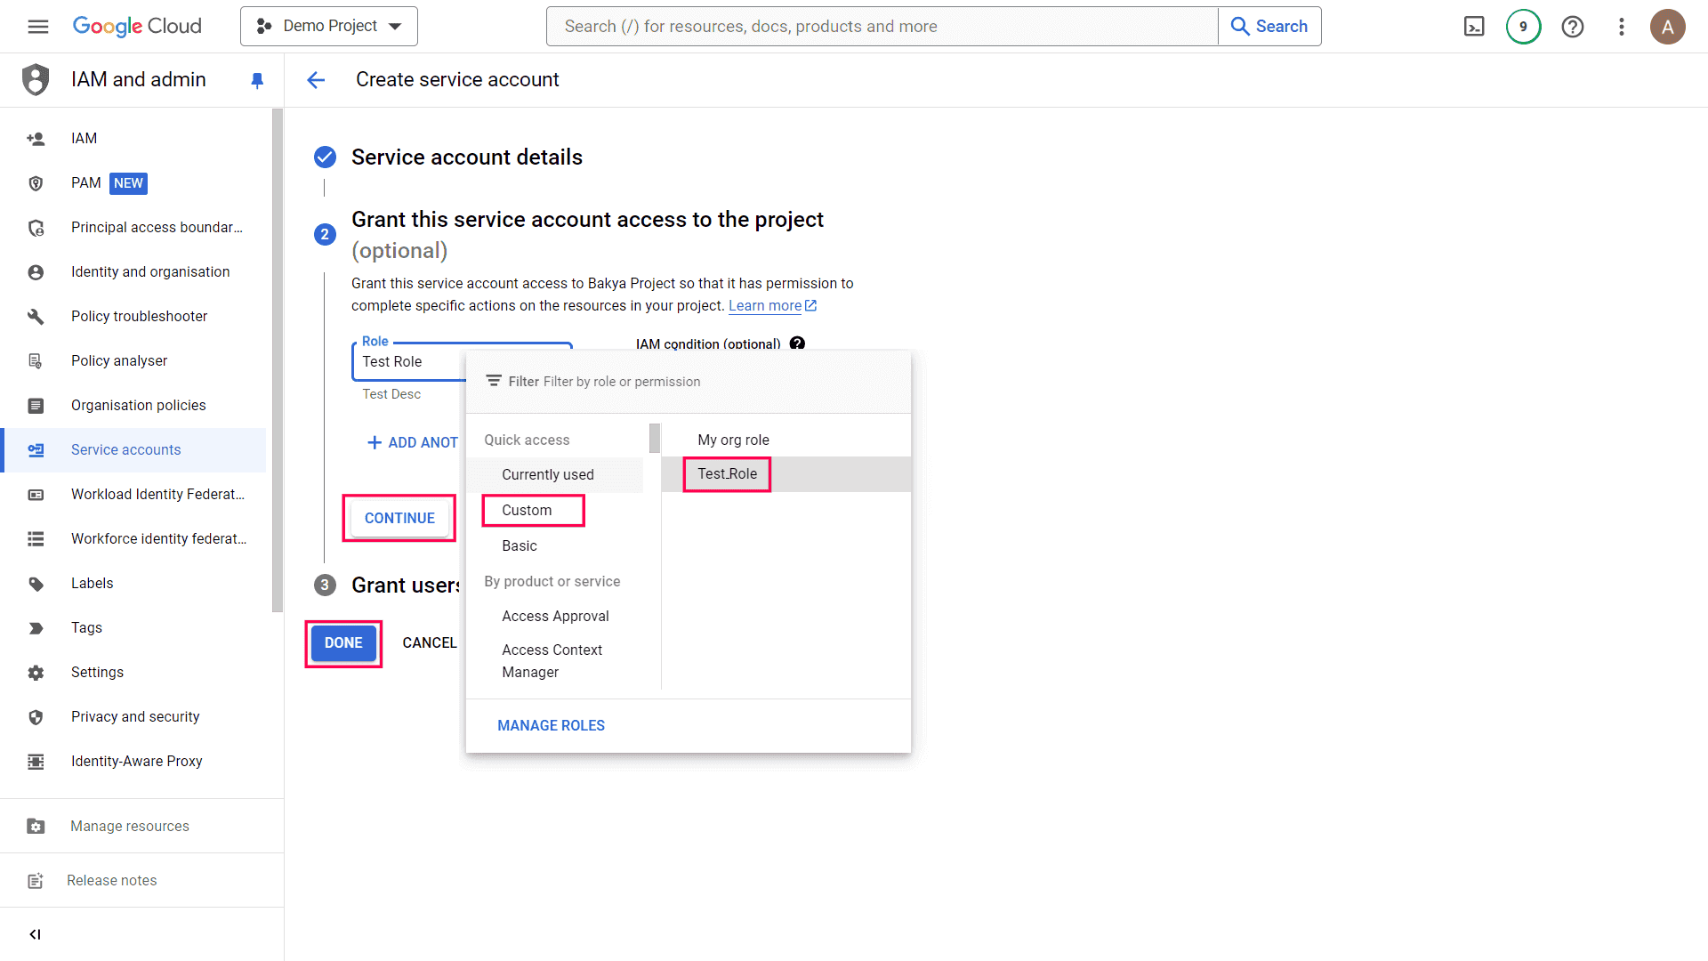Click the notifications badge showing 9
This screenshot has height=961, width=1708.
click(x=1523, y=27)
